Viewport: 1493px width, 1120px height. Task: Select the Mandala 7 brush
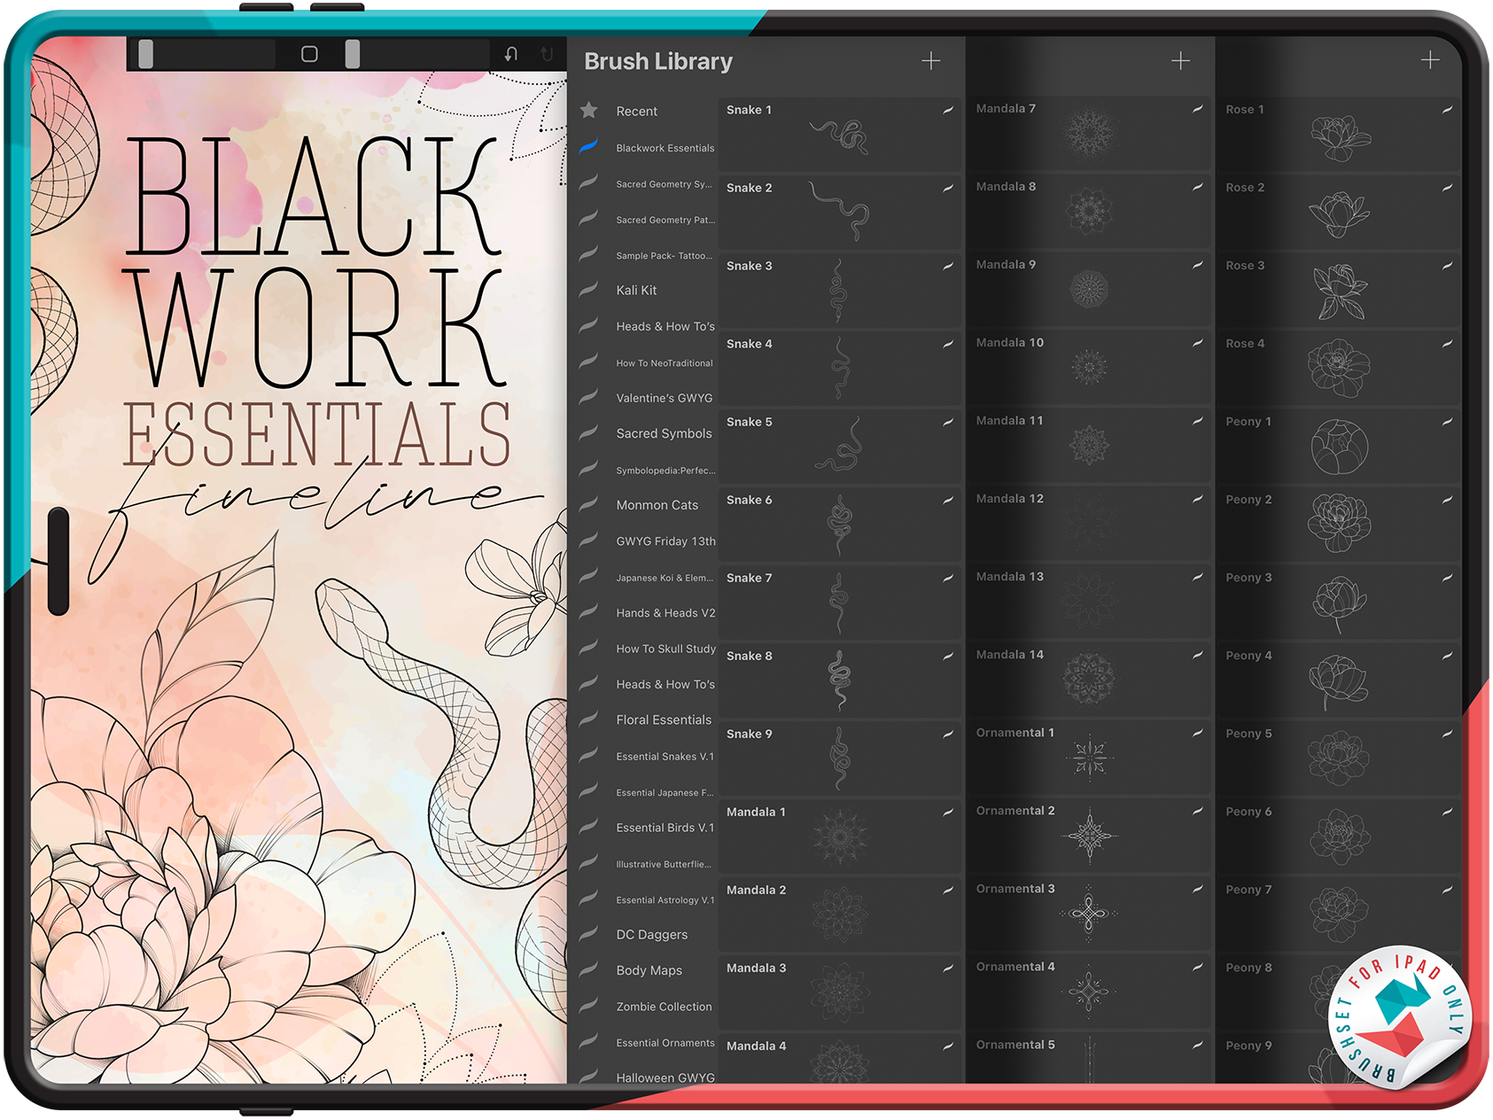(1089, 134)
